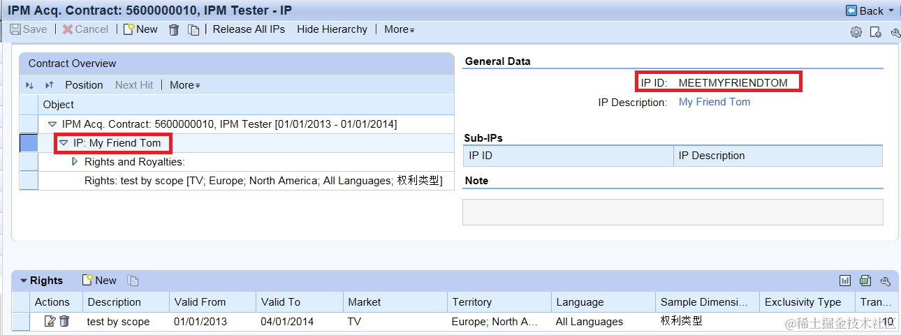Click the page personalization icon beside the gear
901x335 pixels.
(875, 31)
